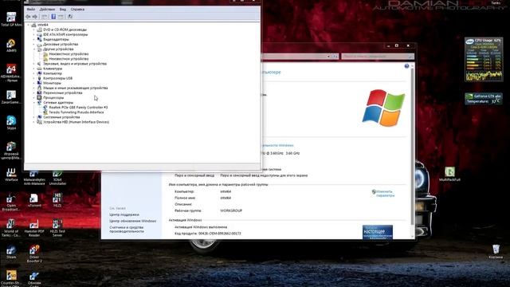Click the GeForce GTX temperature gadget
510x287 pixels.
click(484, 99)
